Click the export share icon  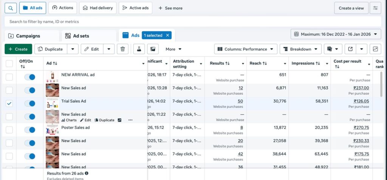(350, 49)
